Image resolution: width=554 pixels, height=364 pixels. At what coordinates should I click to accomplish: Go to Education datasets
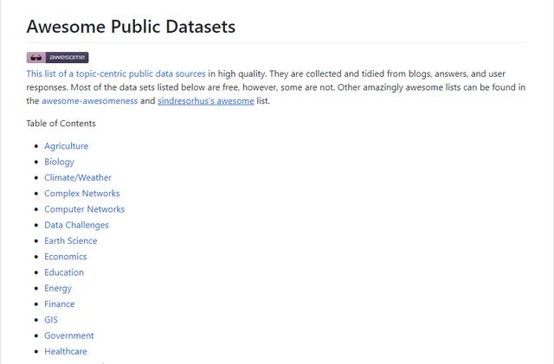[x=64, y=272]
